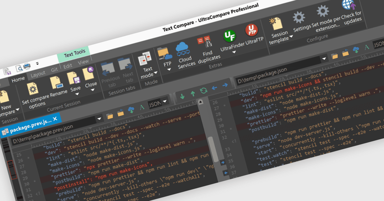Click the blue right arrow merge icon
Viewport: 384px width, 201px height.
click(225, 85)
